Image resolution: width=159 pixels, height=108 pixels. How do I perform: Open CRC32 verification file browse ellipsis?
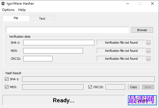click(x=148, y=59)
